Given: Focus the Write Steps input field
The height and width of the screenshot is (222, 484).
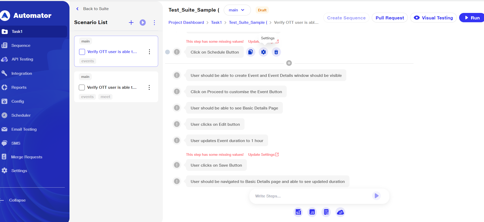Looking at the screenshot, I should point(311,196).
